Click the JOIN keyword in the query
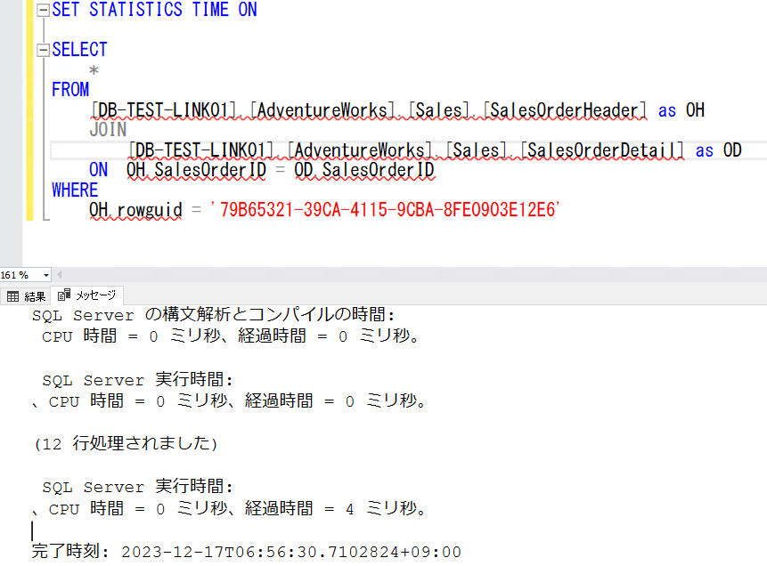Viewport: 767px width, 566px height. [107, 129]
